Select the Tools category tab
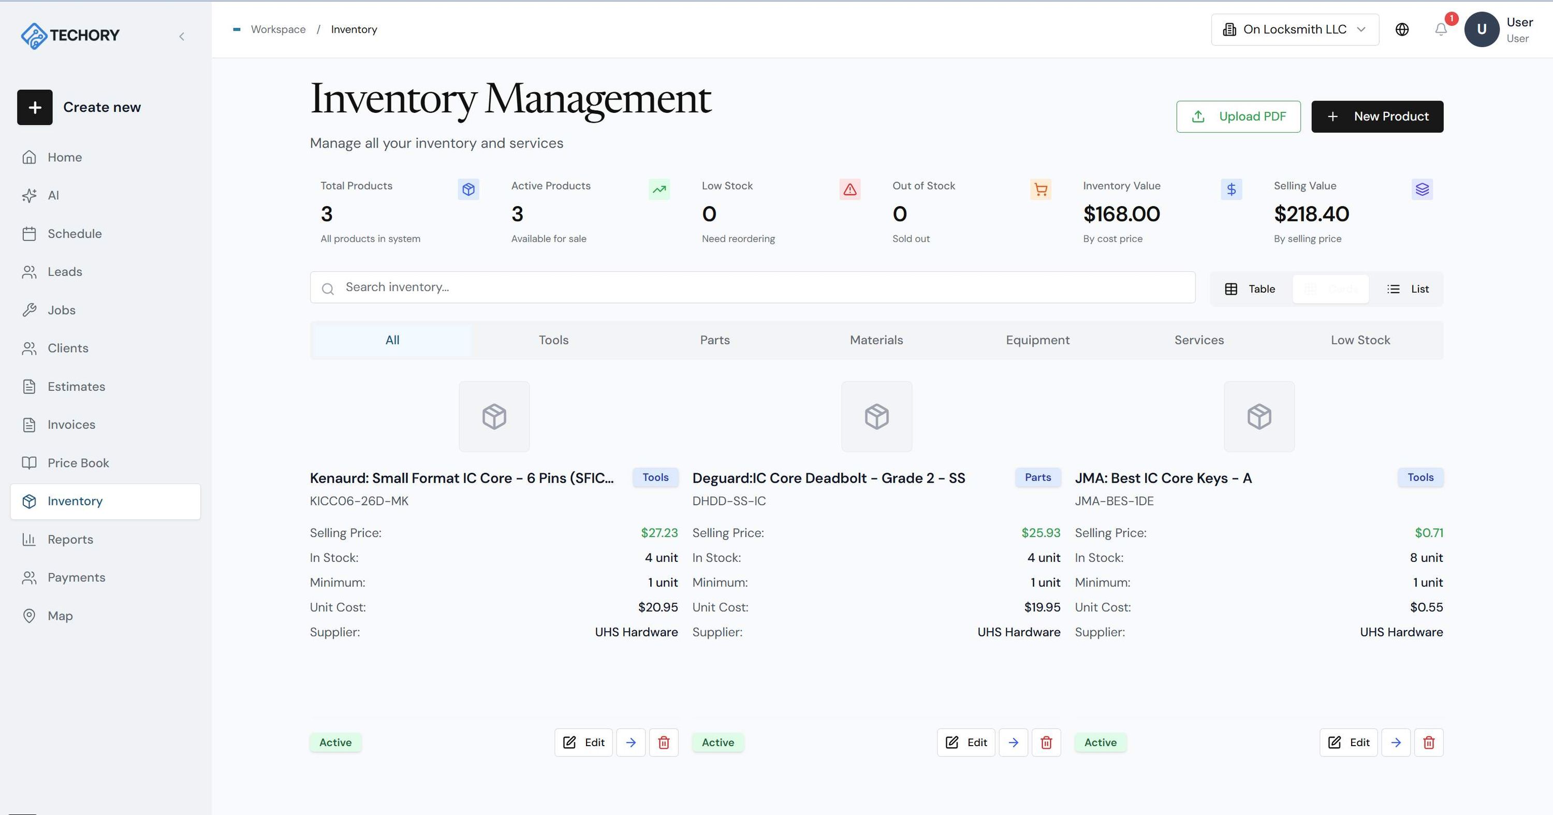1553x815 pixels. pos(553,340)
